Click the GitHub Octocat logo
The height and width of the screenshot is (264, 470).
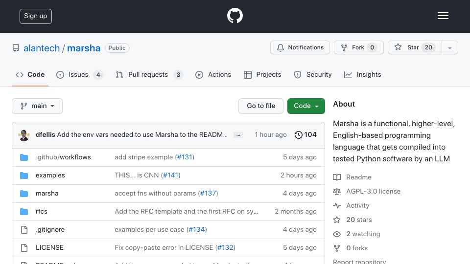point(235,16)
